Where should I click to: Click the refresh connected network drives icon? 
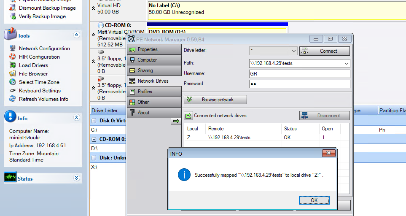coord(188,116)
